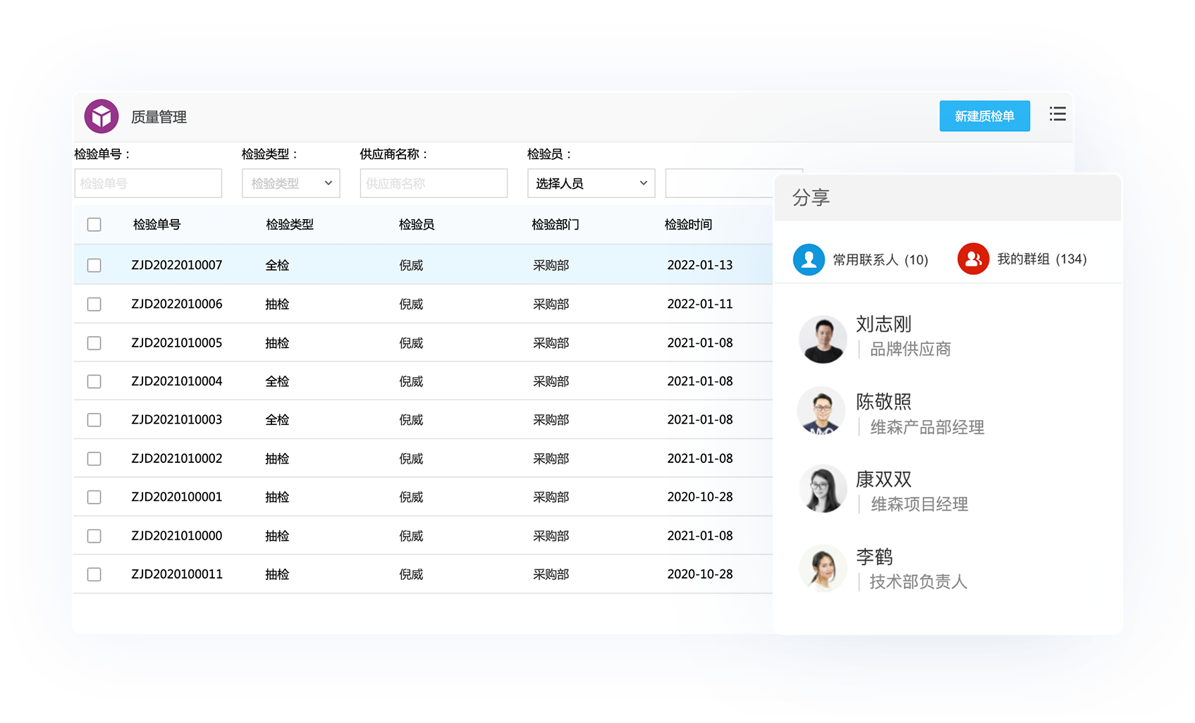Open the list menu icon at top right
Screen dimensions: 1195x723
(1057, 114)
